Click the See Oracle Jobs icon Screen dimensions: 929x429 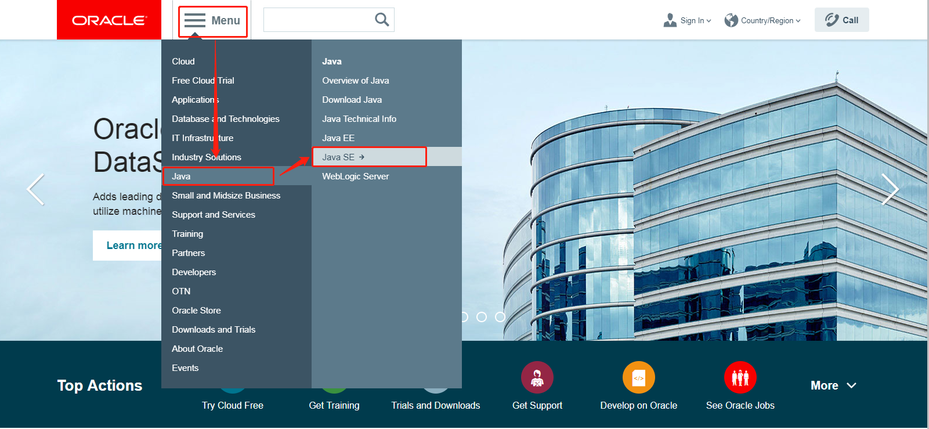[740, 377]
